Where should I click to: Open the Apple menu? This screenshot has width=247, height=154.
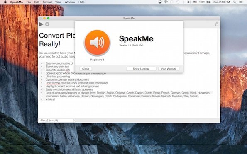pos(5,2)
